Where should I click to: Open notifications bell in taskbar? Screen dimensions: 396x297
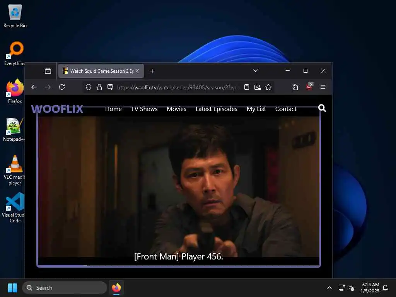(x=385, y=288)
